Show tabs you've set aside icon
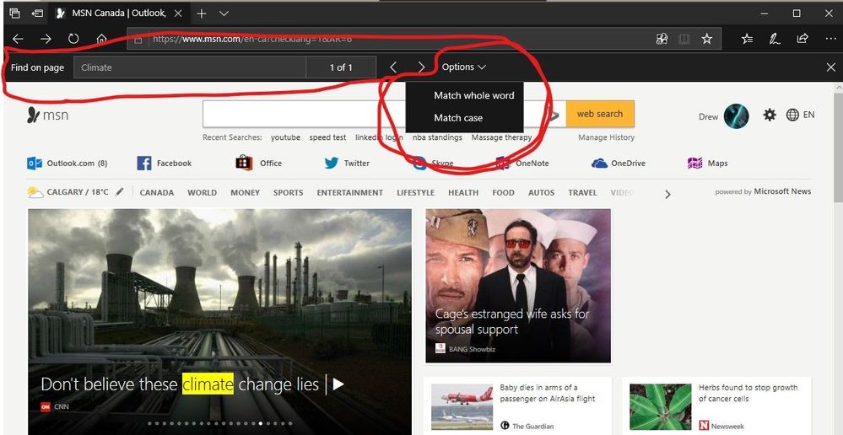The image size is (843, 435). point(14,13)
